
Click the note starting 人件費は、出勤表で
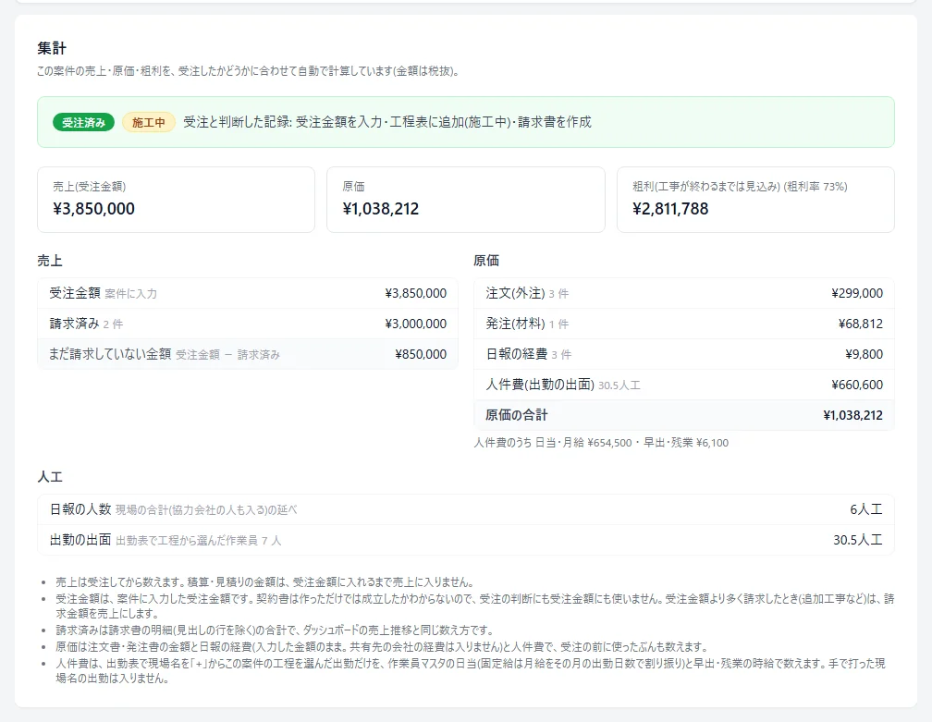point(471,671)
